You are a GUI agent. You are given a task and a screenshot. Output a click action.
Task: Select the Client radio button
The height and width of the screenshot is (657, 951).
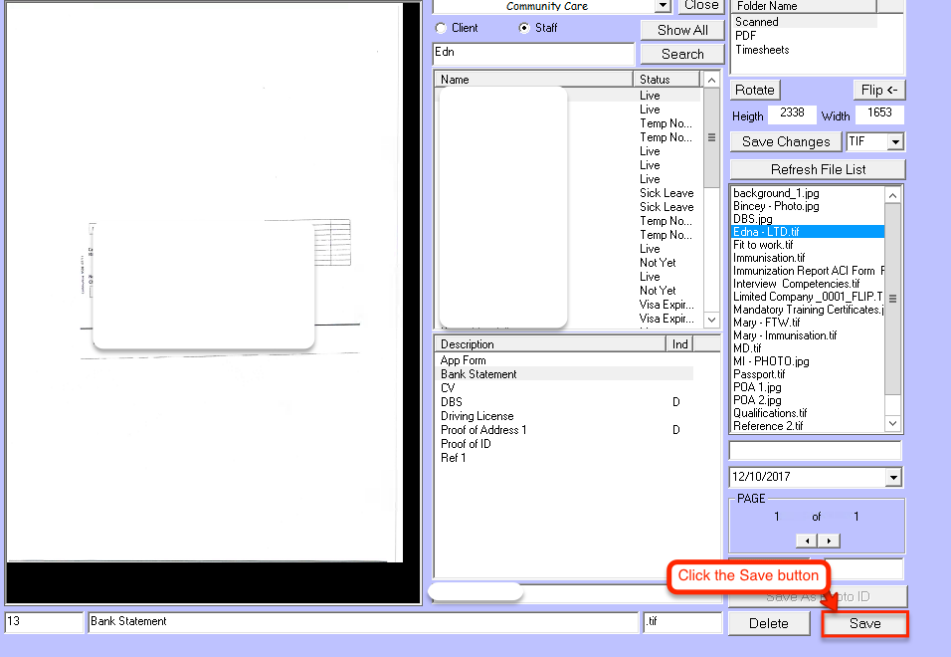point(441,28)
